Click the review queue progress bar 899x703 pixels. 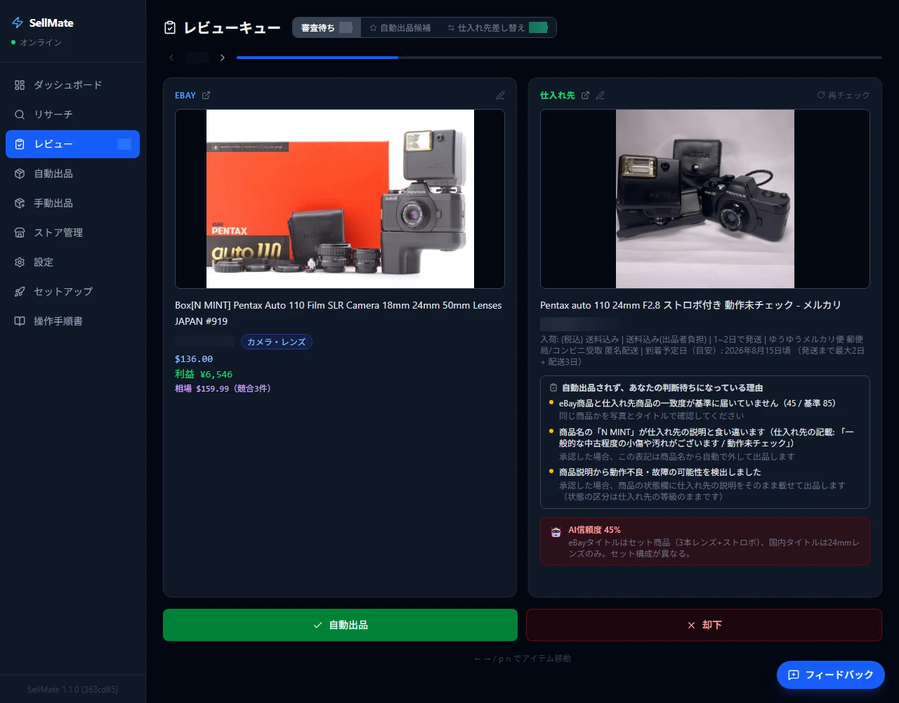click(x=559, y=58)
